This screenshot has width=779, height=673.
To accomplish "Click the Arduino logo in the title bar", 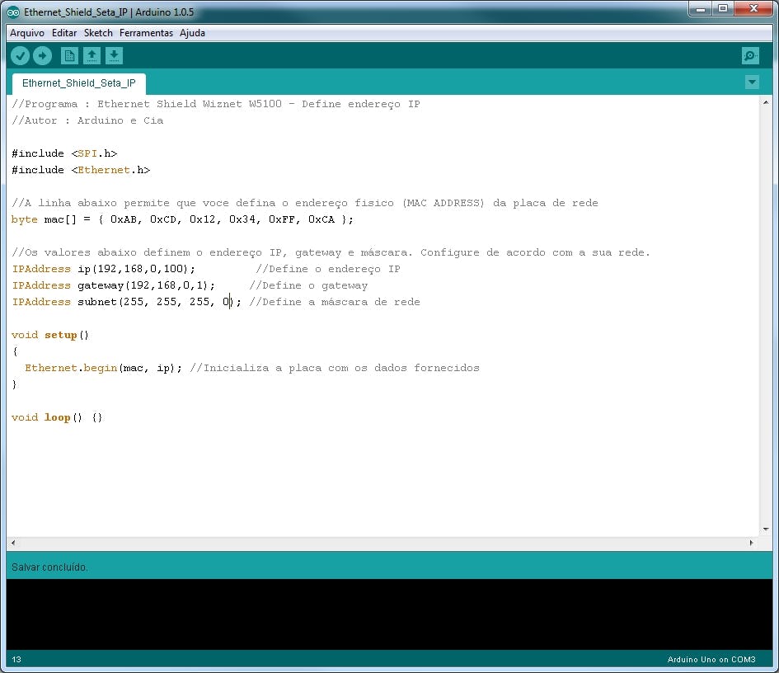I will coord(12,12).
